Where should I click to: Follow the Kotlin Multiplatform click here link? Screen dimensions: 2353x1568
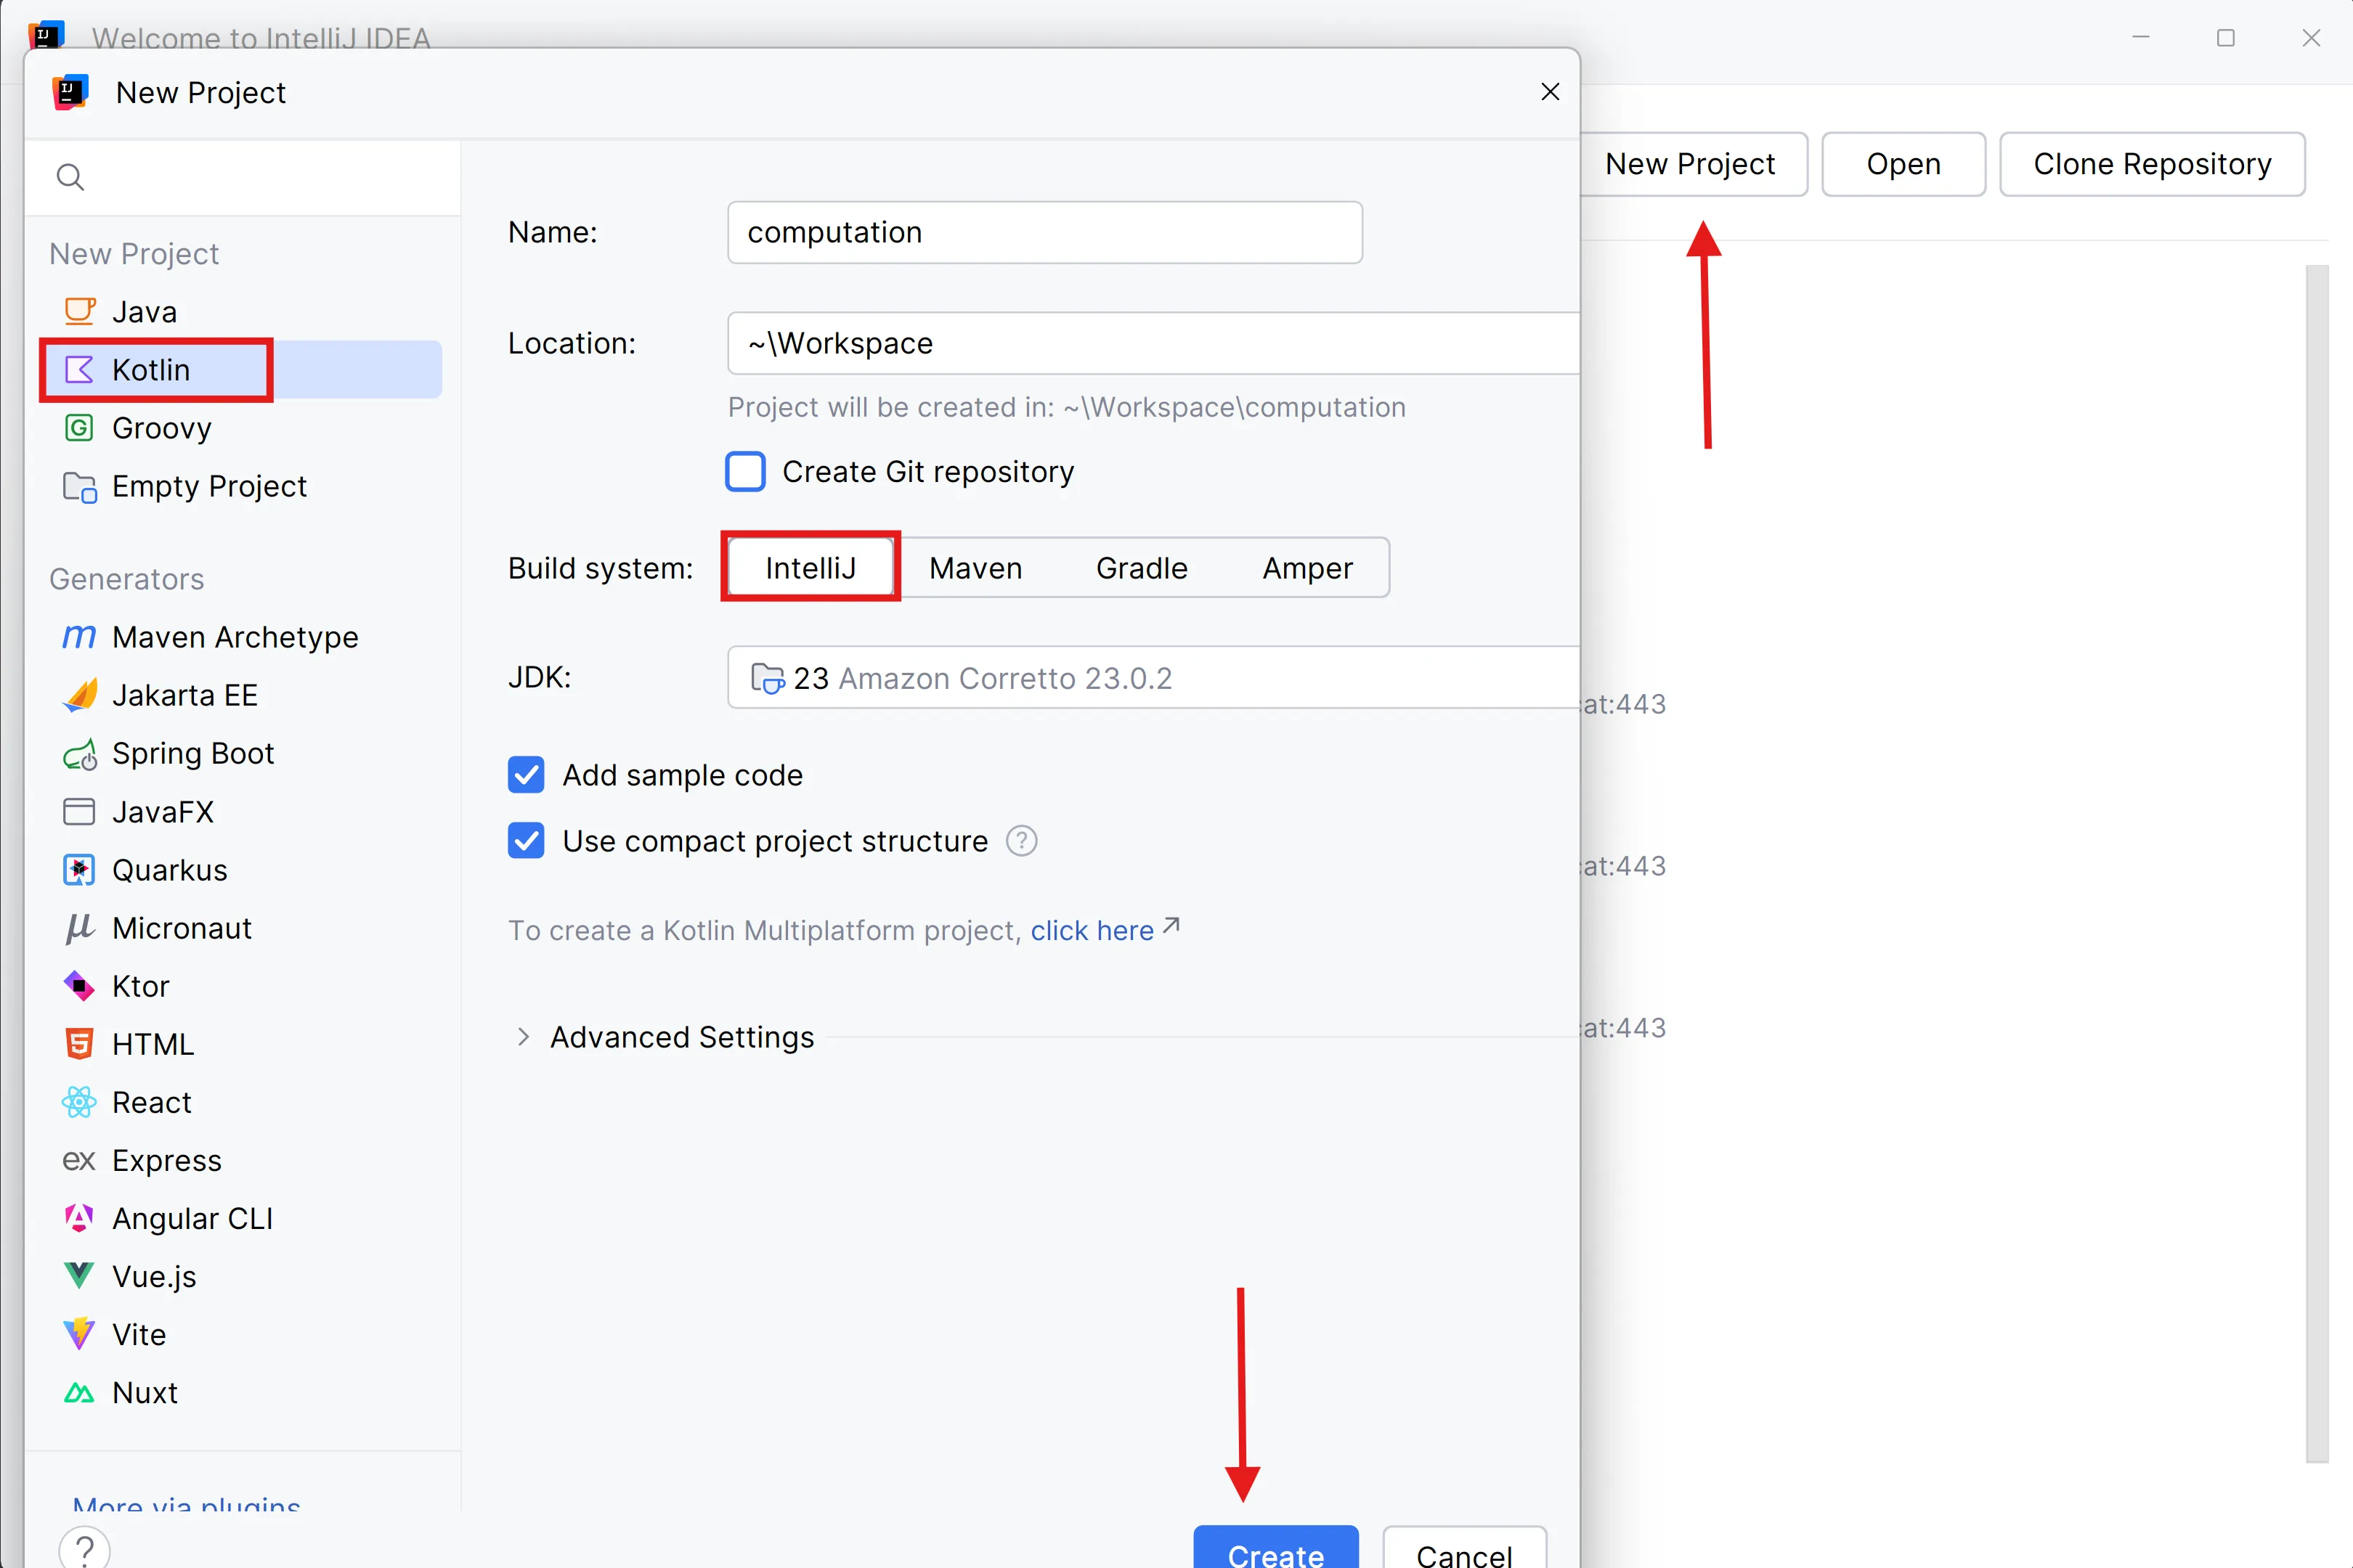tap(1092, 931)
